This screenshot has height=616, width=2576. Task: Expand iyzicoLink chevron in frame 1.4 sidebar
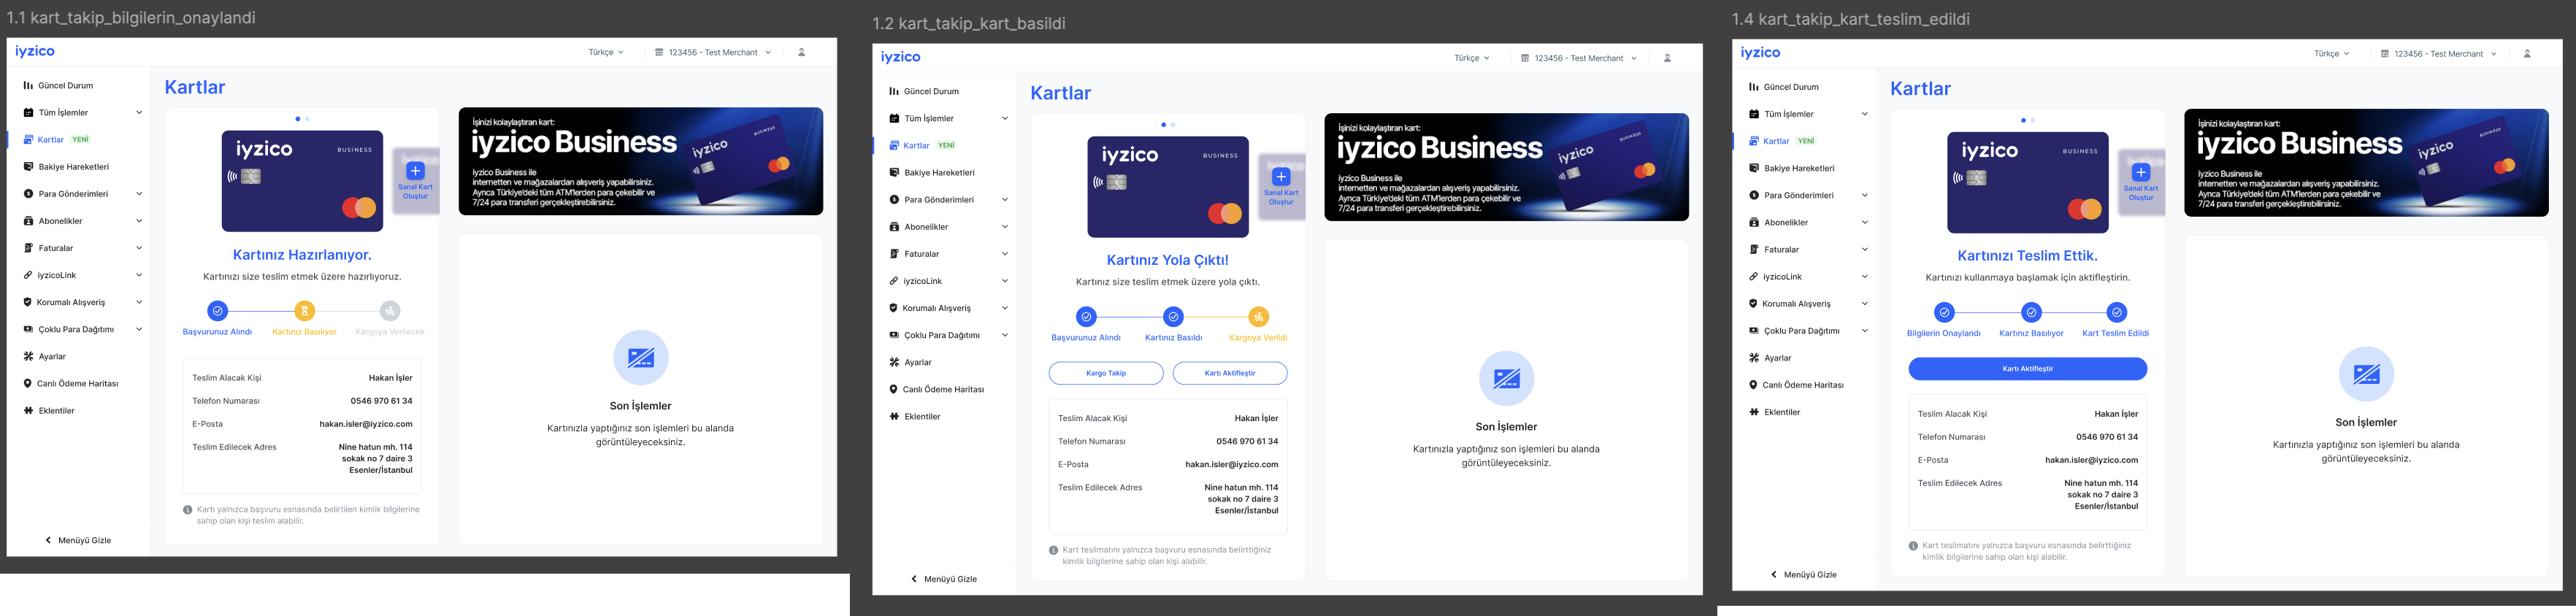1865,277
